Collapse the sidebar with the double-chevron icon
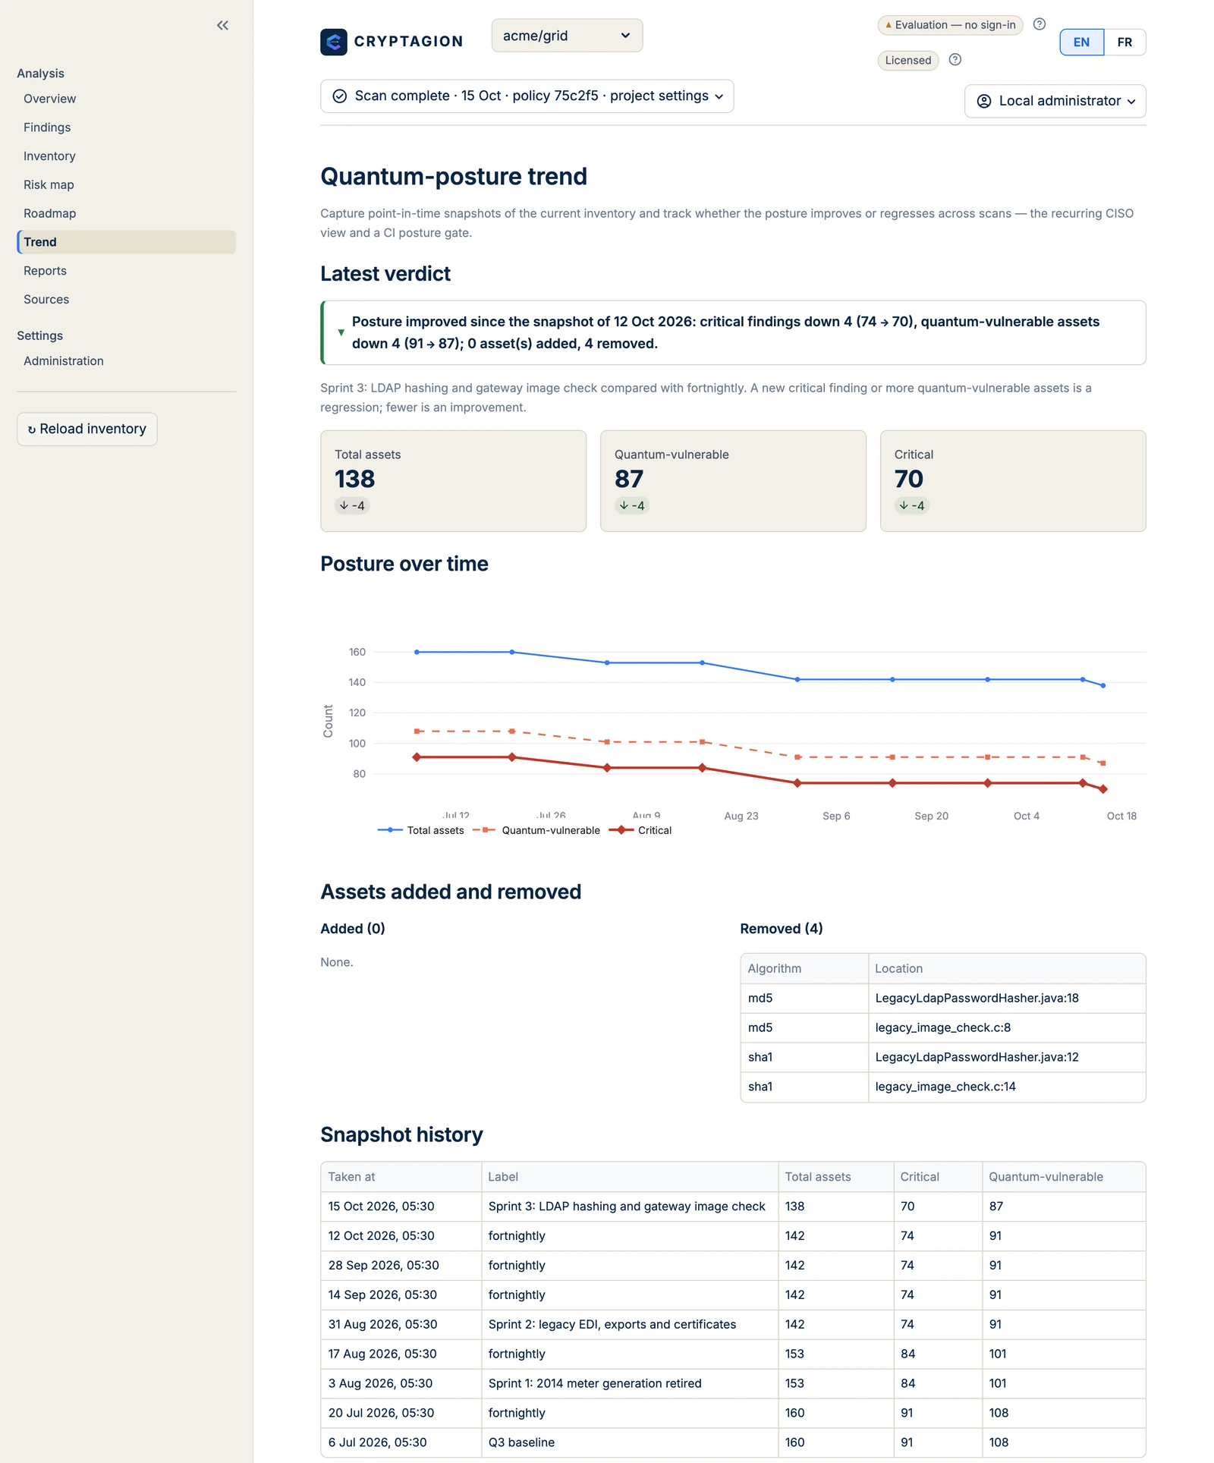The image size is (1214, 1463). click(222, 26)
